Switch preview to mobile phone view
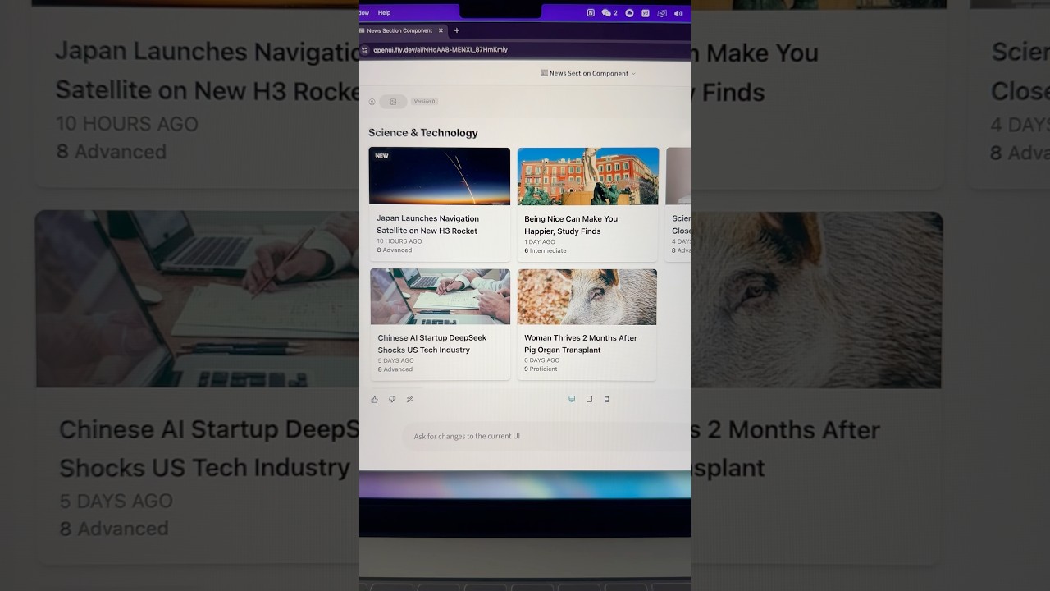 click(607, 399)
